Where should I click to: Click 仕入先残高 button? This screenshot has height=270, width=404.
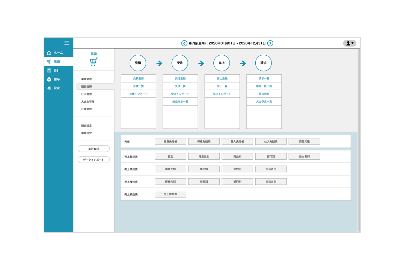271,142
